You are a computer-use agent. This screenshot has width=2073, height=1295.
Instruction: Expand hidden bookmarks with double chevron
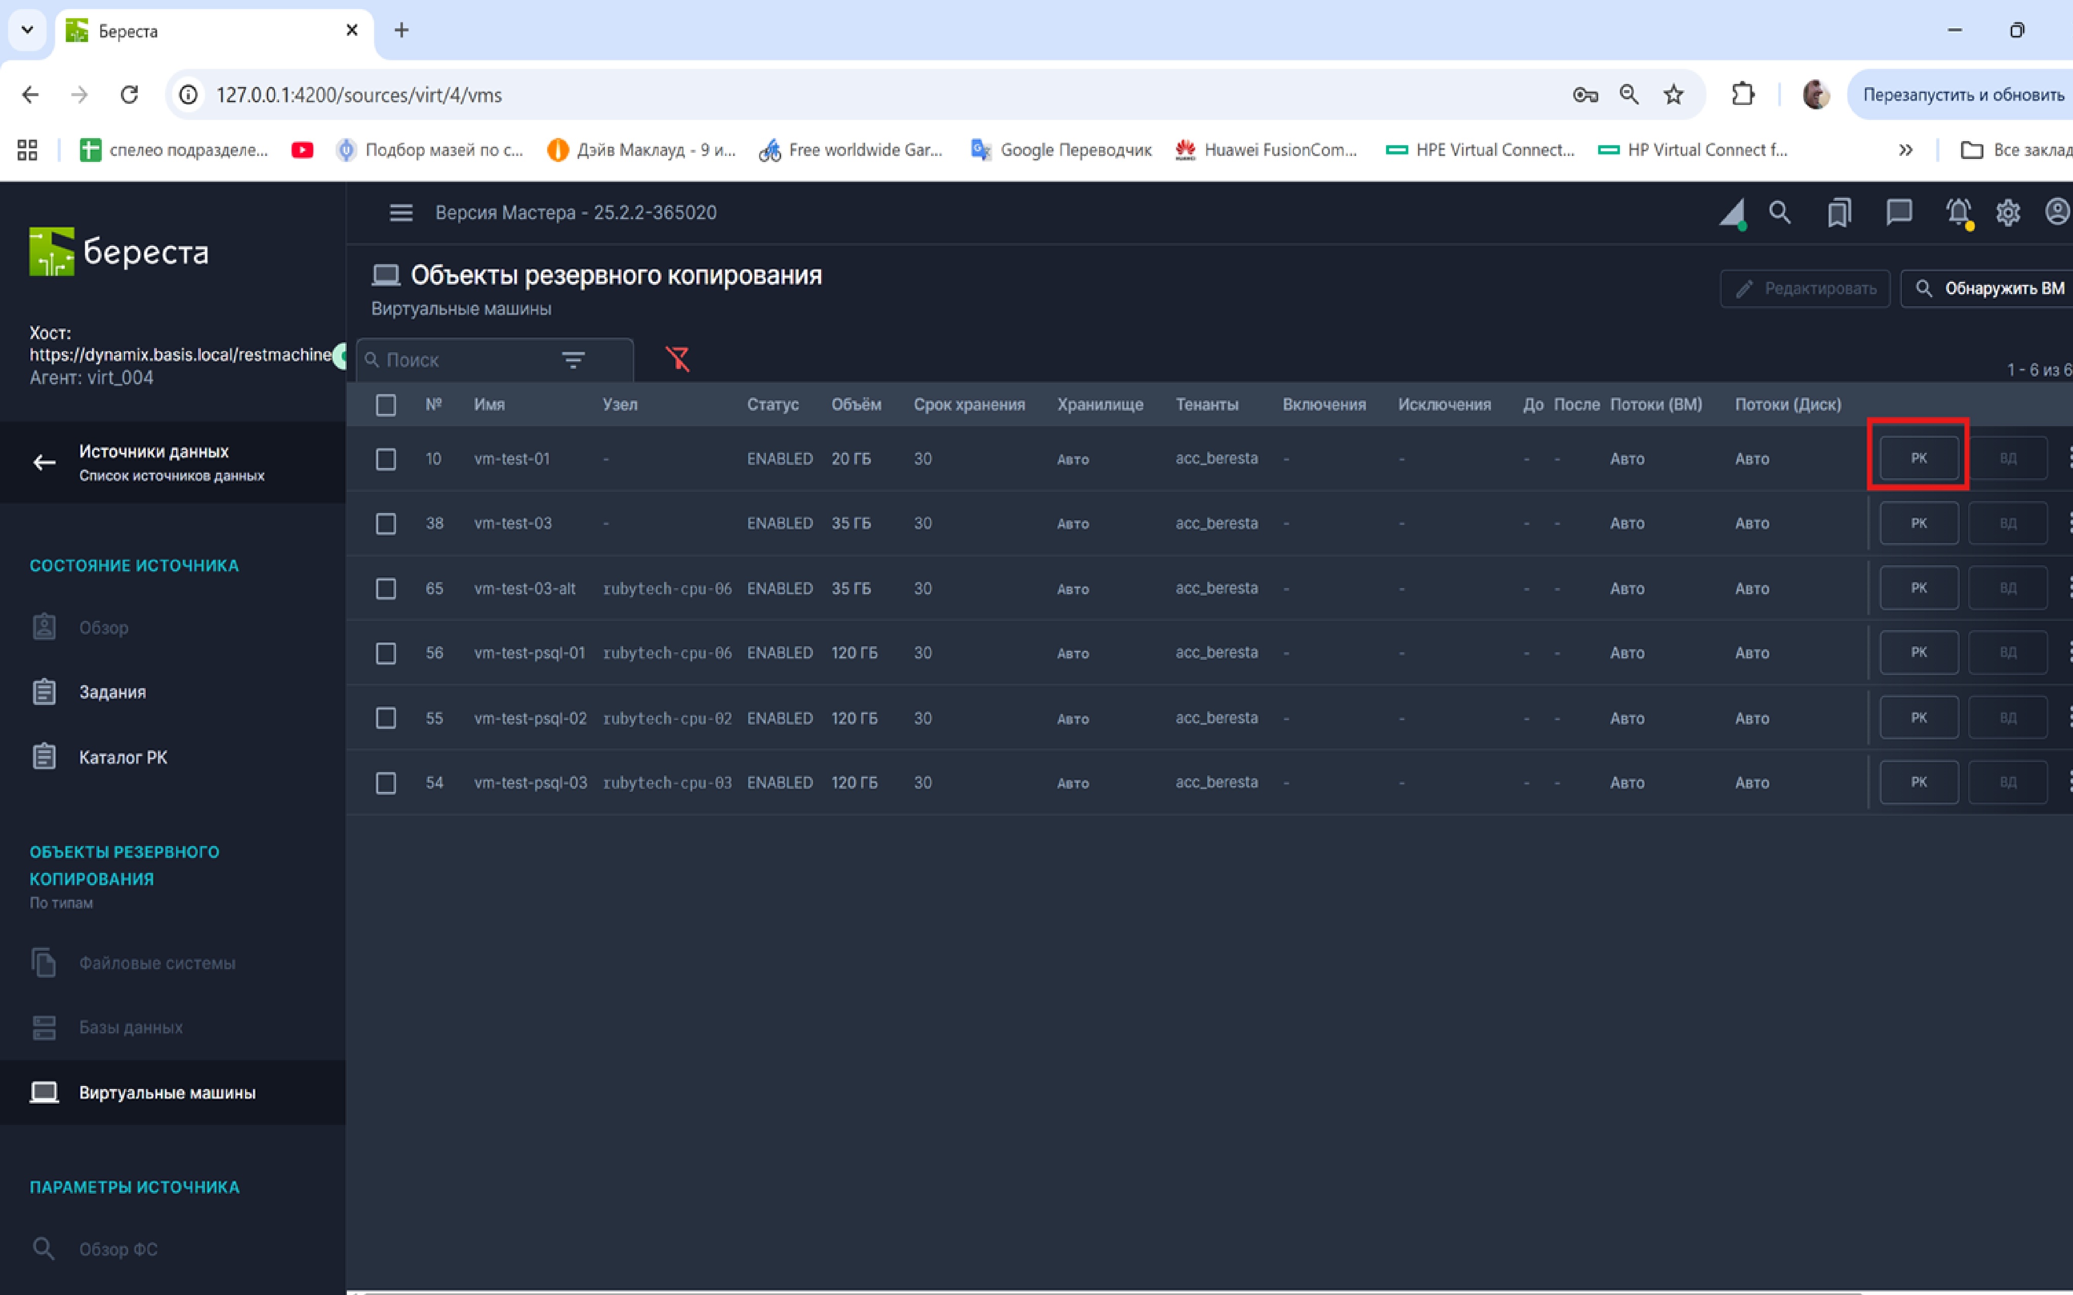(x=1905, y=150)
